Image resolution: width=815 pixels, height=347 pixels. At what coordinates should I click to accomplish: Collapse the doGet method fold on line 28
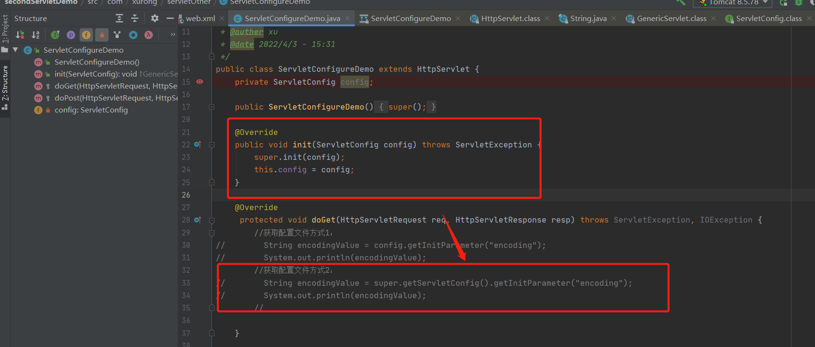pyautogui.click(x=211, y=220)
